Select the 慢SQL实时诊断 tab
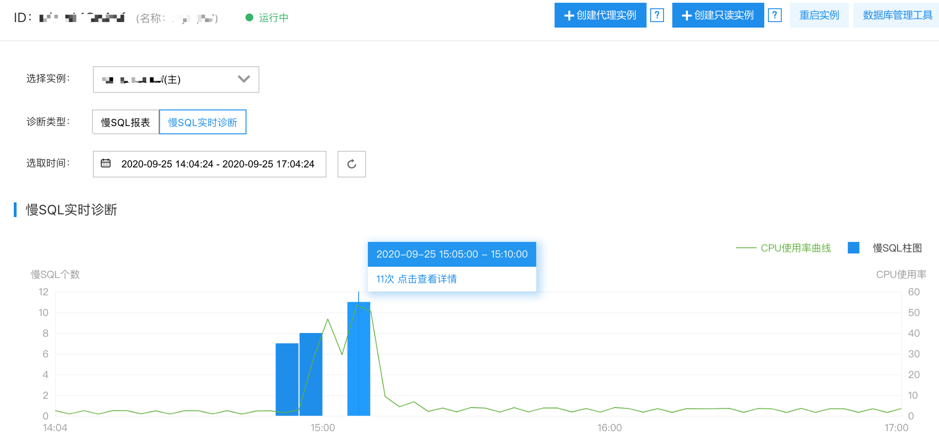Viewport: 939px width, 436px height. (202, 122)
